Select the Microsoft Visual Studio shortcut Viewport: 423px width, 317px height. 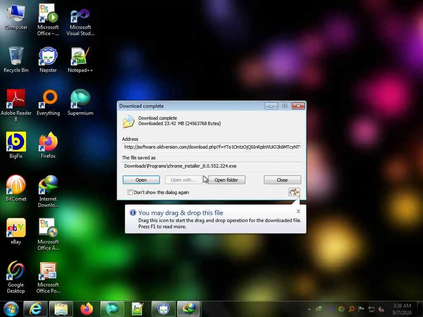point(80,21)
